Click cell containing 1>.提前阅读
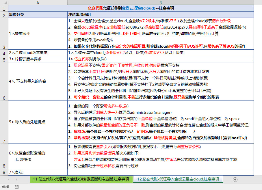The image size is (262, 190). pyautogui.click(x=38, y=33)
